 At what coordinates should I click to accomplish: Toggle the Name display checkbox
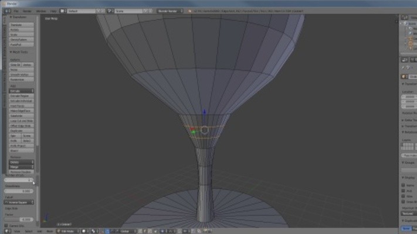point(403,185)
